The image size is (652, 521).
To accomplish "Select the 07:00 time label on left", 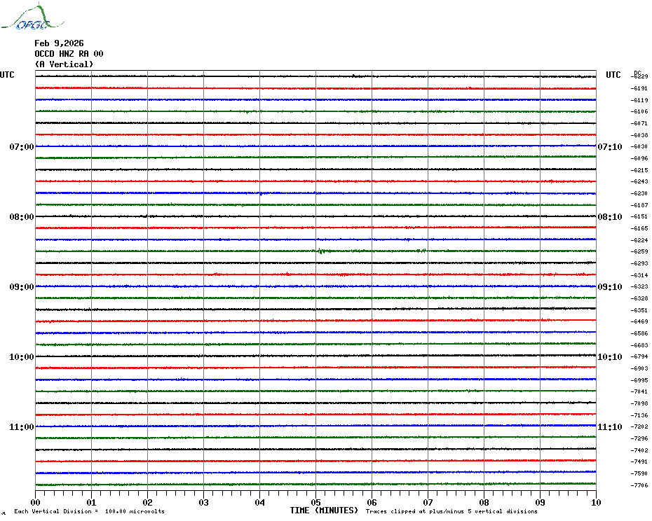I will click(x=21, y=147).
